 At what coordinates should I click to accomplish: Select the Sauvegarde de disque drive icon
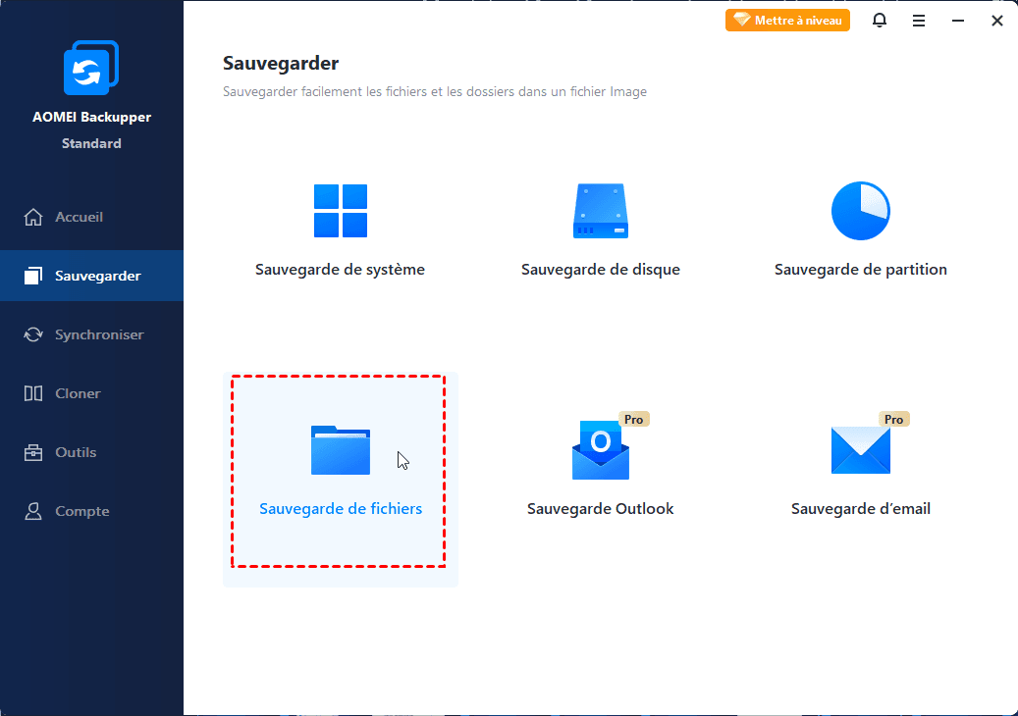(x=601, y=211)
